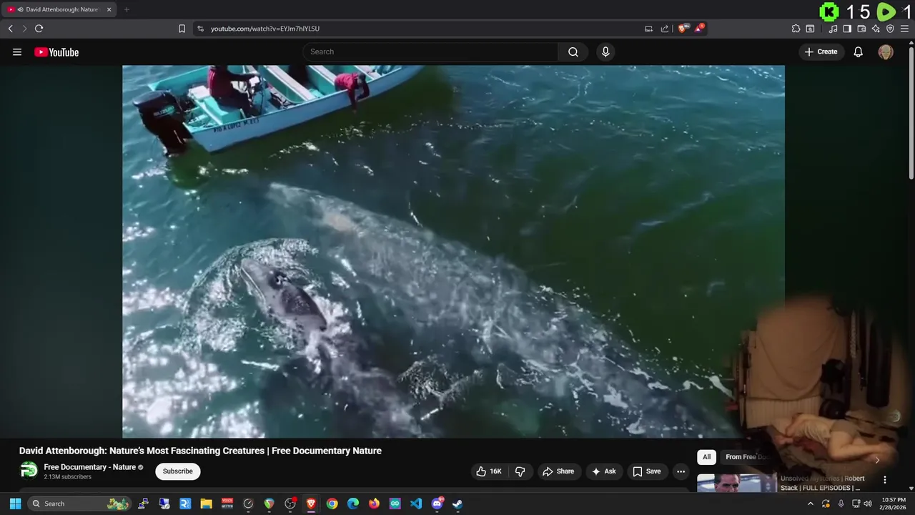Open the account avatar menu
The image size is (915, 515).
point(886,51)
